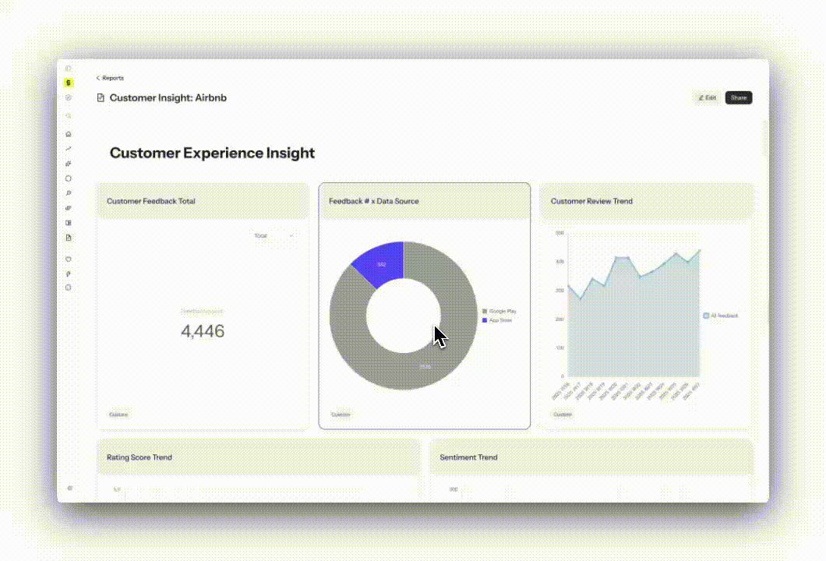Open the yellow S workspace logo

coord(69,83)
